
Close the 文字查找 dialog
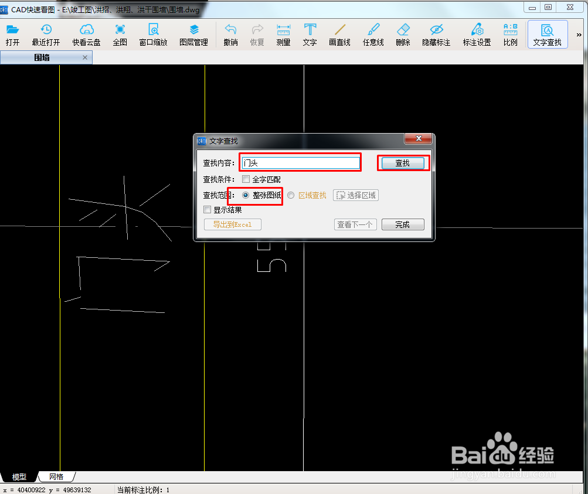[x=419, y=138]
